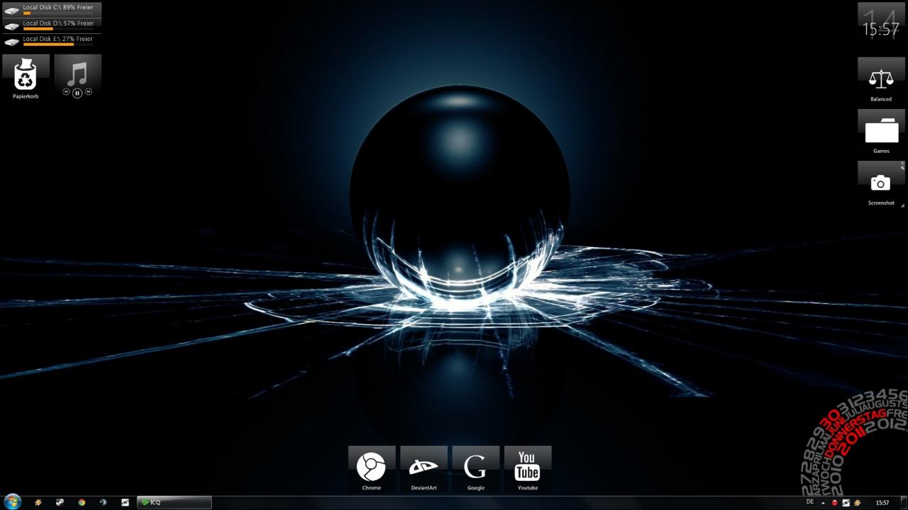Click the 15:57 desktop clock widget
Viewport: 908px width, 510px height.
click(881, 25)
